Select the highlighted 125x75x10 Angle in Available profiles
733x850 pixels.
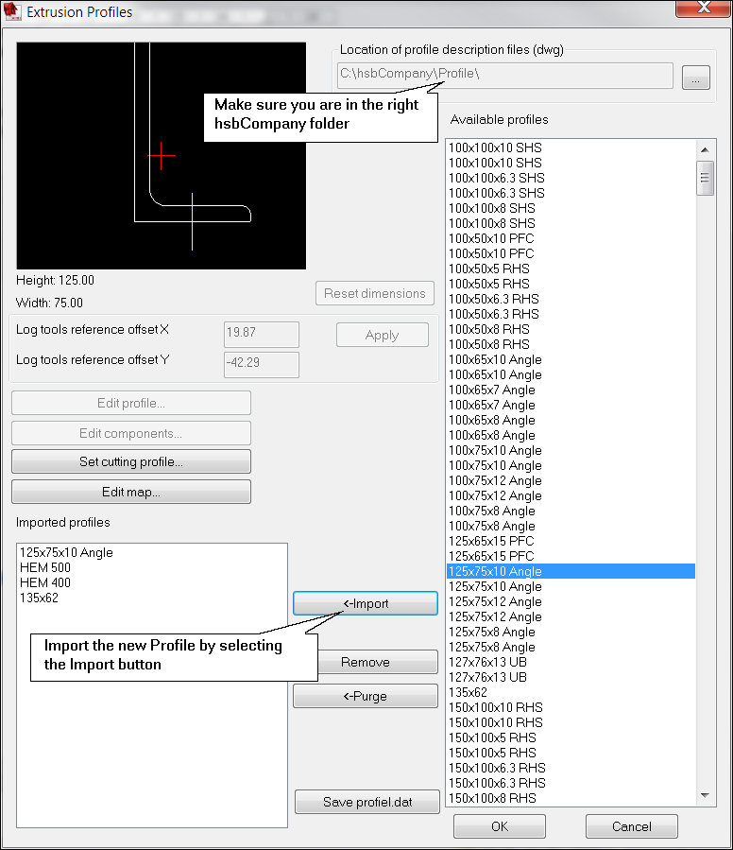pyautogui.click(x=571, y=571)
